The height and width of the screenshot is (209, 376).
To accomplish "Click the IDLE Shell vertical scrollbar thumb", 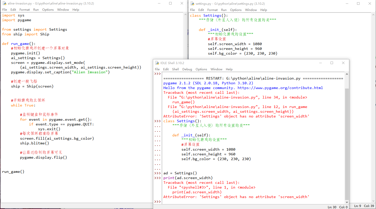I will coord(347,144).
